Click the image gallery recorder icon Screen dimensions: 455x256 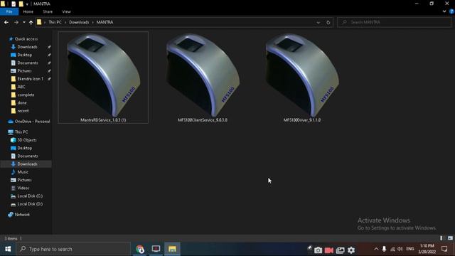click(x=340, y=250)
